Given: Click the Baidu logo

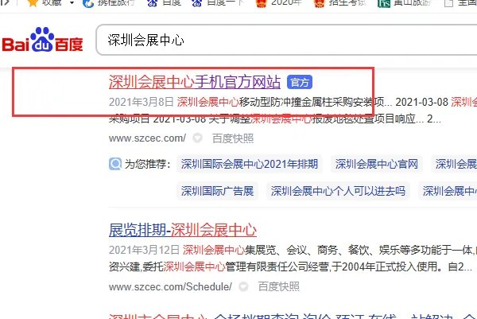Looking at the screenshot, I should pos(43,40).
